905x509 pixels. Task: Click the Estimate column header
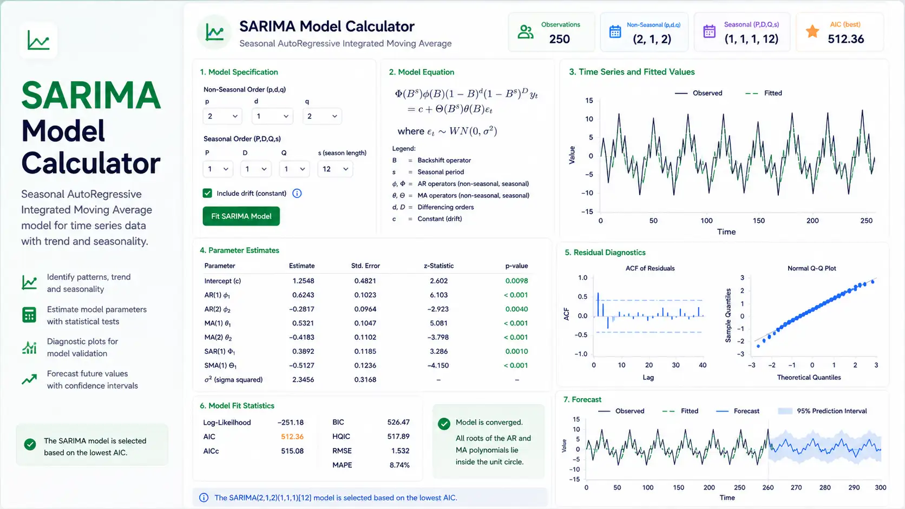[x=301, y=266]
